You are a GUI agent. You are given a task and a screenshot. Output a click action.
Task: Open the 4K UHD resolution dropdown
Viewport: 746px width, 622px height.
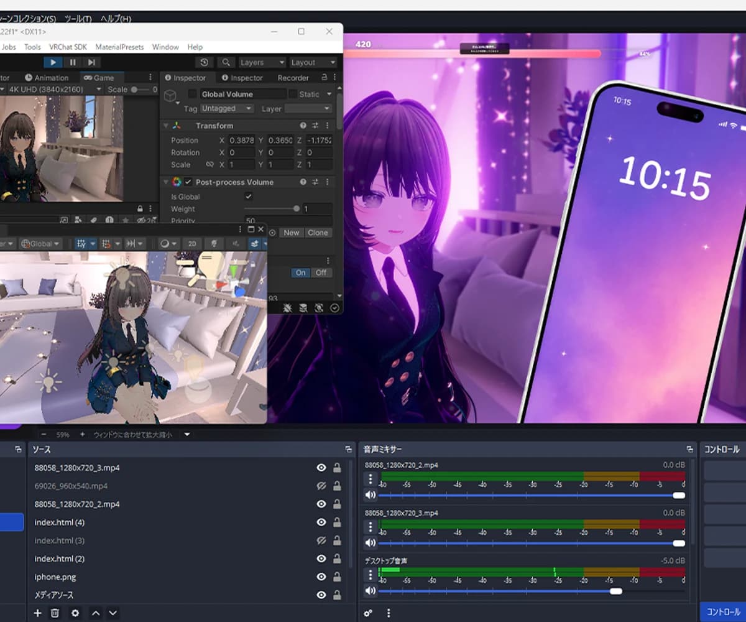point(55,90)
